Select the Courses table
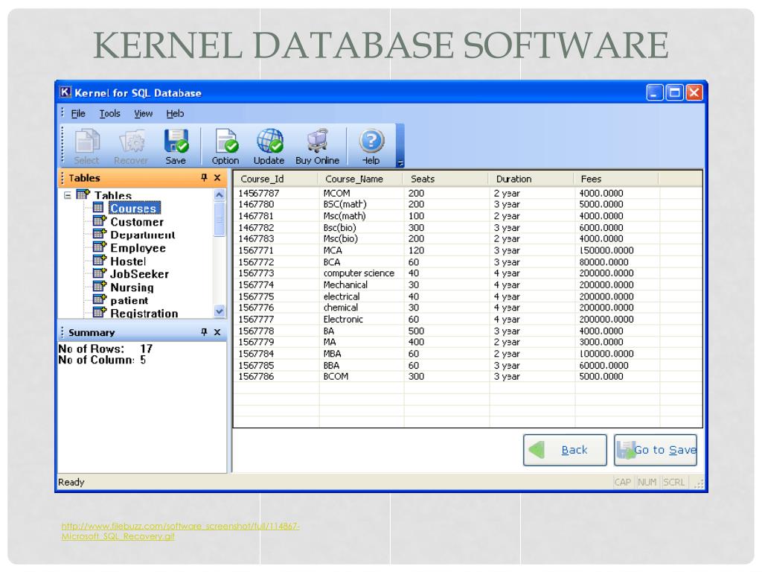This screenshot has width=762, height=572. click(134, 209)
